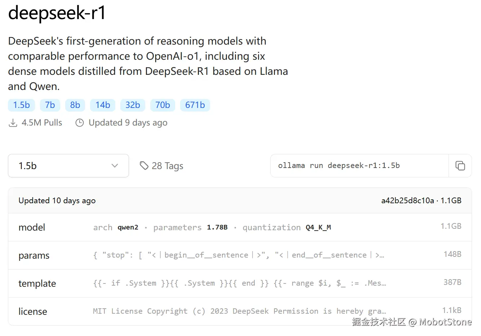
Task: Click the a42b25d8c10a digest text
Action: (x=407, y=201)
